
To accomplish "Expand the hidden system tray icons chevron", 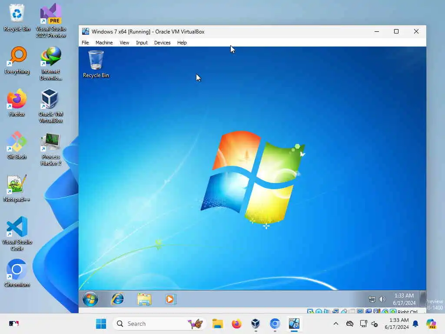I will tap(336, 324).
